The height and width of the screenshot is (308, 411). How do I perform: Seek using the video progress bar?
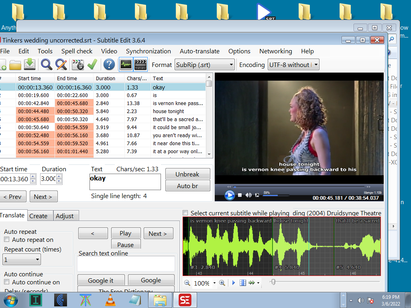click(x=299, y=187)
